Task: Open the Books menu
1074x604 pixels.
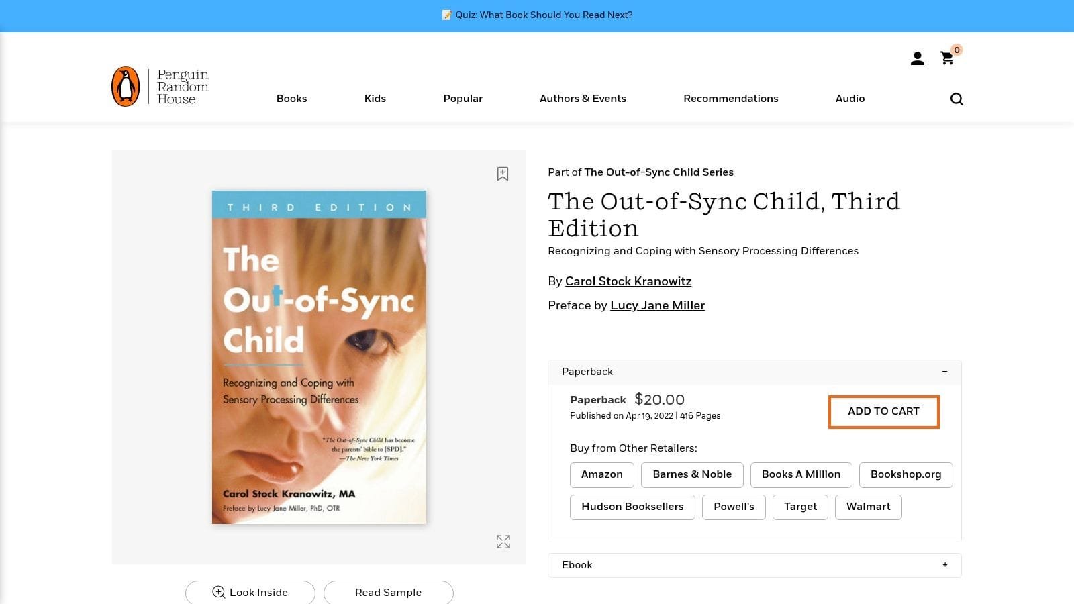Action: tap(291, 99)
